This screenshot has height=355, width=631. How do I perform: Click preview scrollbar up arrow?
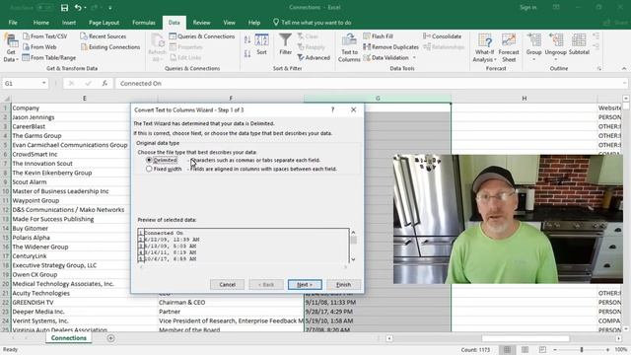click(353, 233)
